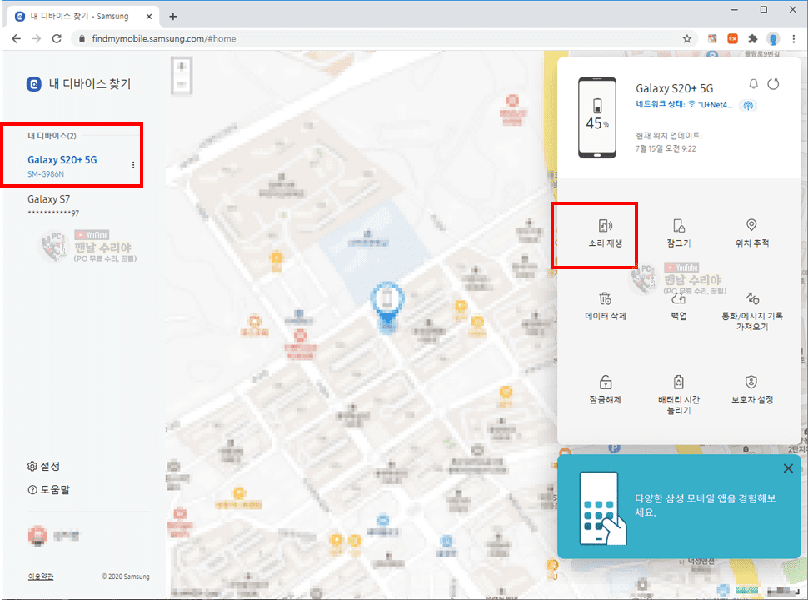
Task: Open Track location (위치 추적) feature
Action: click(752, 233)
